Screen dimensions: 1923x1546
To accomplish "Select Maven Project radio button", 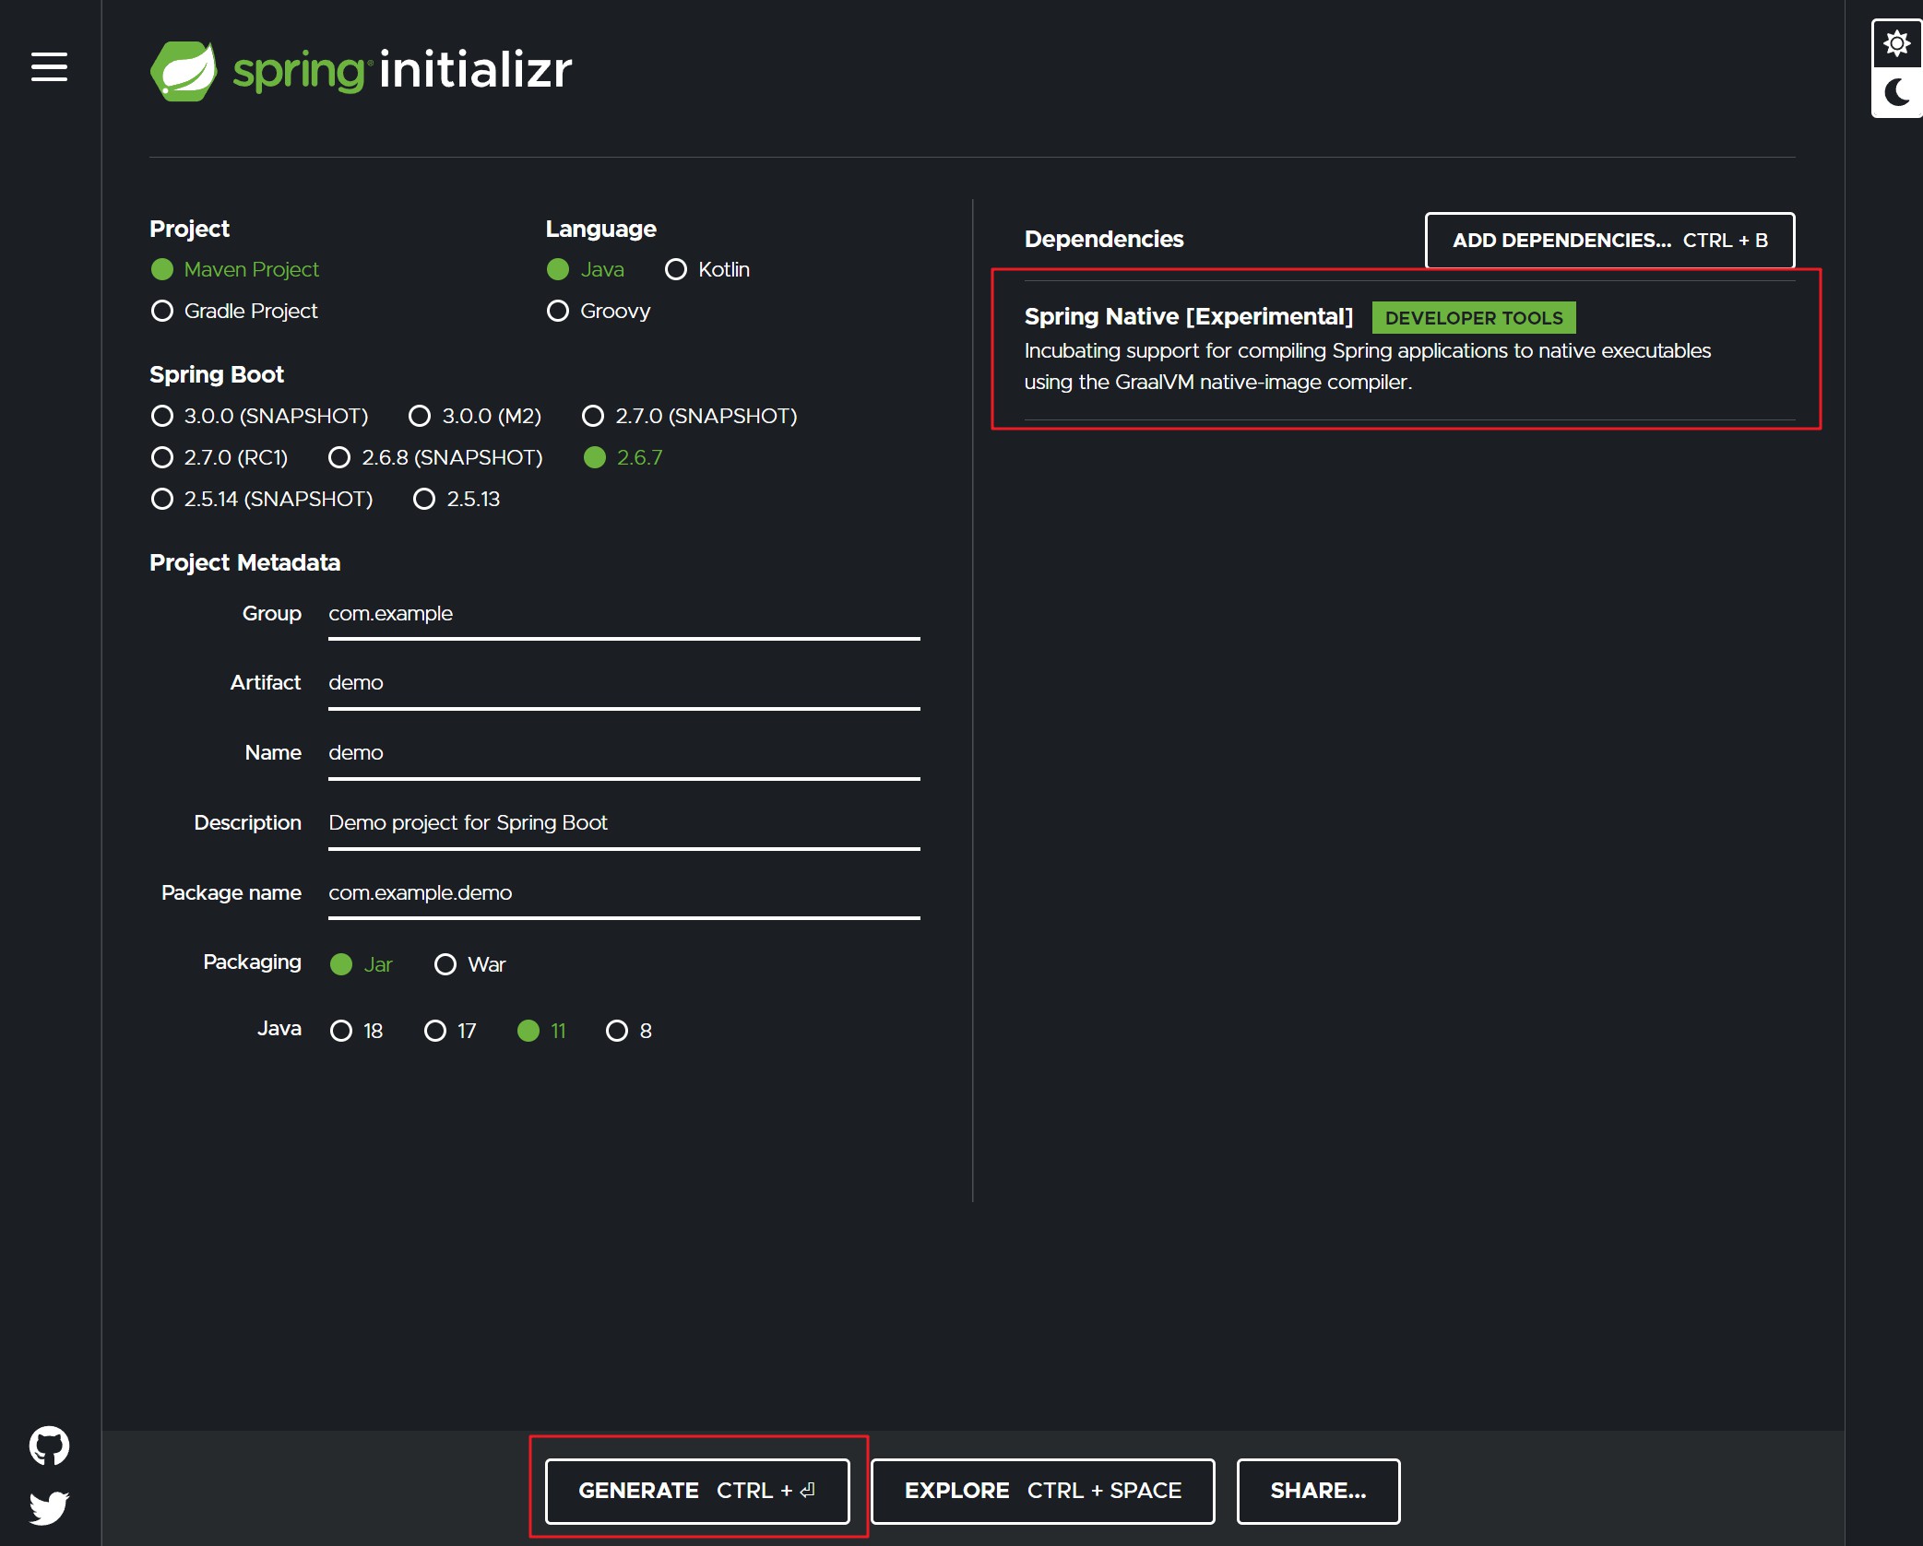I will (234, 269).
